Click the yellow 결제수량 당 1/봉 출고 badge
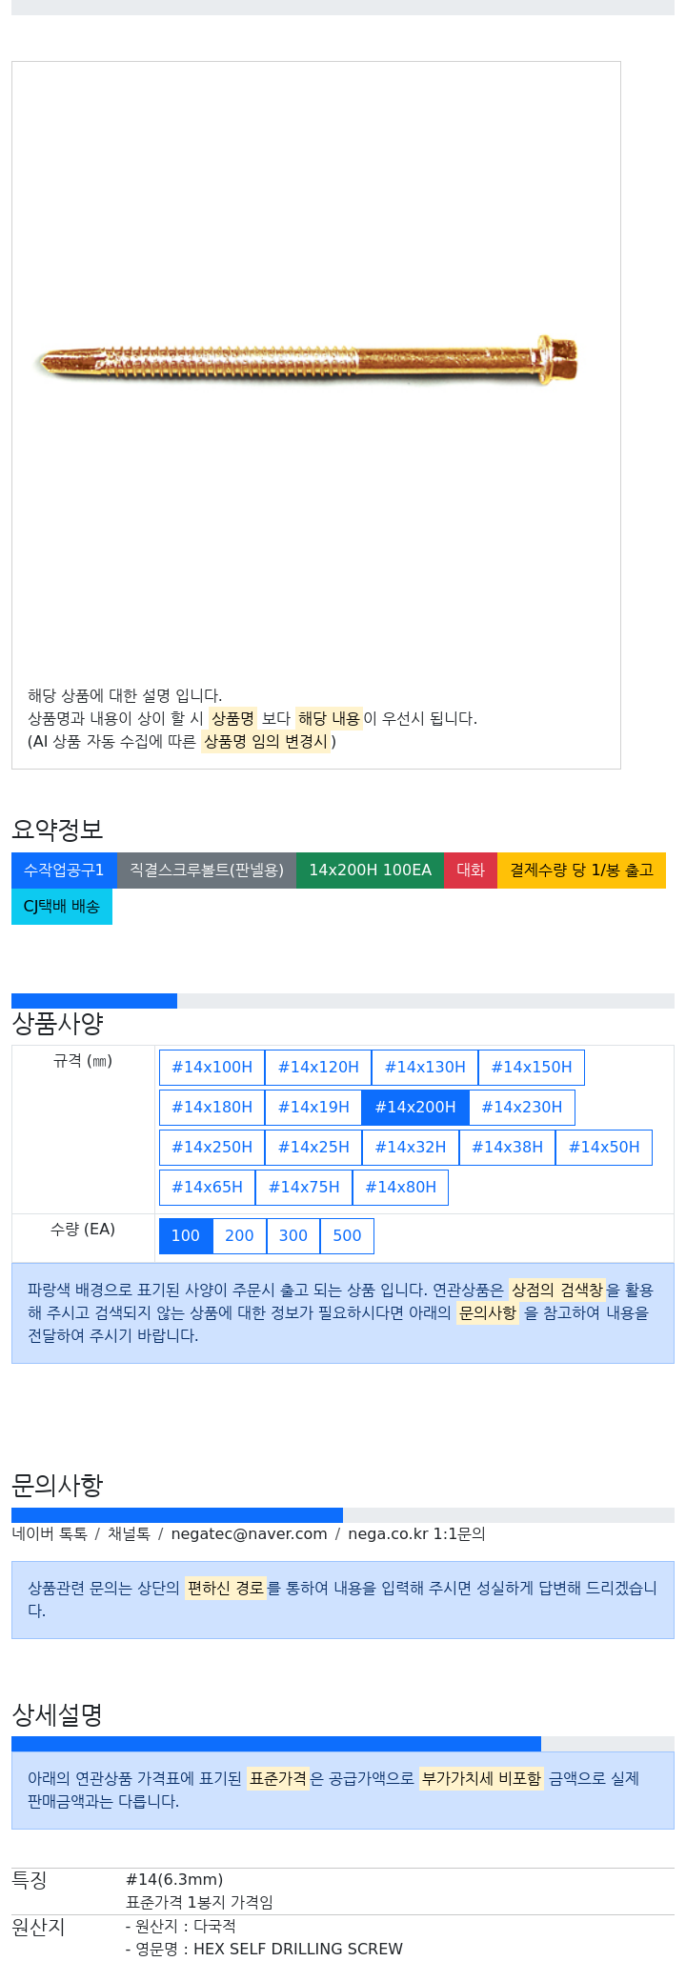The height and width of the screenshot is (1961, 686). (x=581, y=870)
